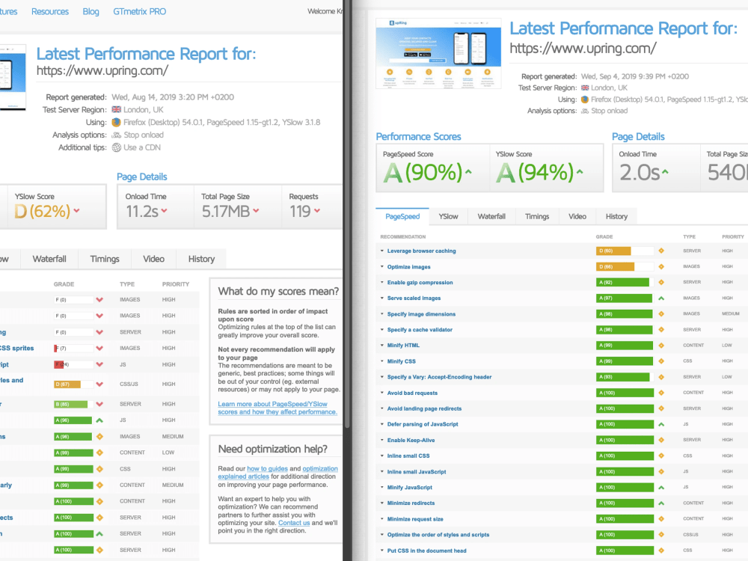748x561 pixels.
Task: Click green up arrow beside A (94%) YSlow Score
Action: tap(580, 172)
